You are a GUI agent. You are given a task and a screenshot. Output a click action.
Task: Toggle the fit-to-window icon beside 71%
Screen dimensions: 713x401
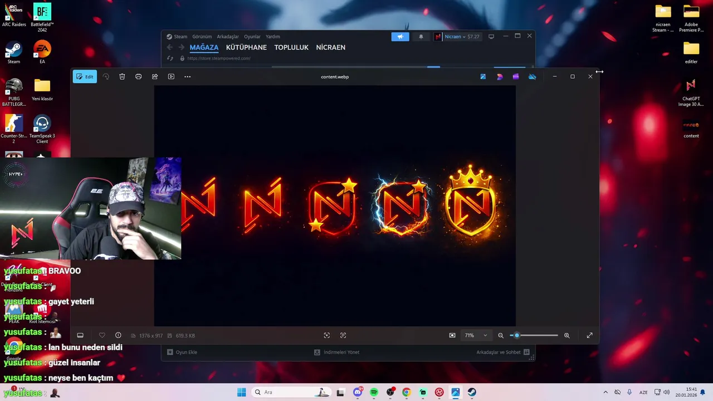[x=452, y=335]
